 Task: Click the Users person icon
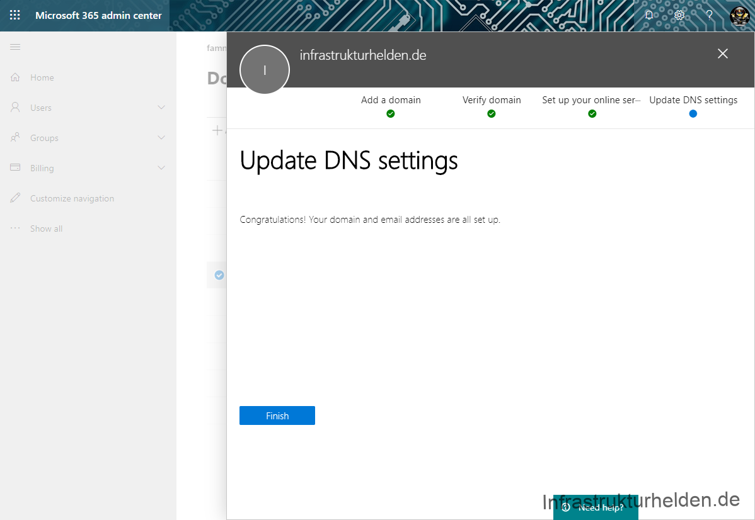pos(15,107)
